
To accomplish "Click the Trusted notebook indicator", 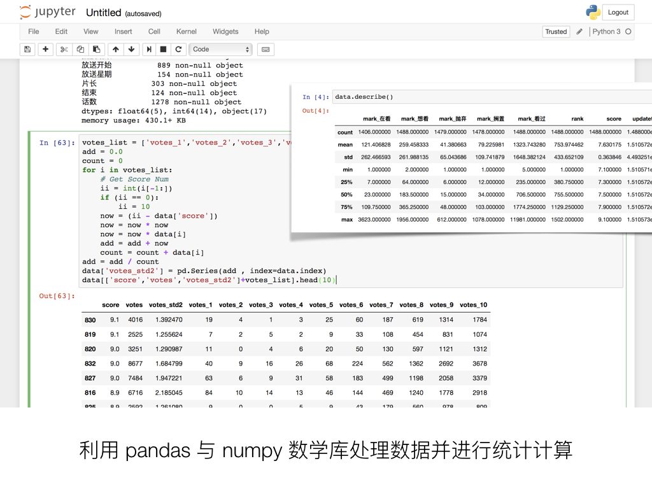I will 555,31.
